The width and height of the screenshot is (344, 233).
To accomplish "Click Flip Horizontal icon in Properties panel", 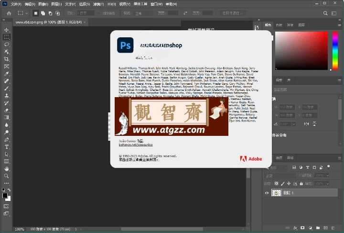I will pos(306,124).
